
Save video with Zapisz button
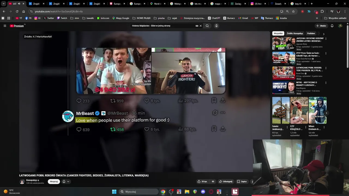click(242, 182)
